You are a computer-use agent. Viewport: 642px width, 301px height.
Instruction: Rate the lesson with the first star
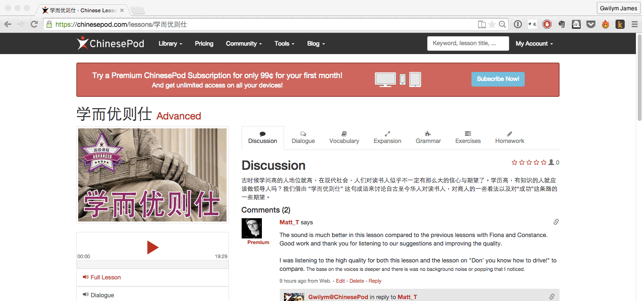tap(514, 162)
